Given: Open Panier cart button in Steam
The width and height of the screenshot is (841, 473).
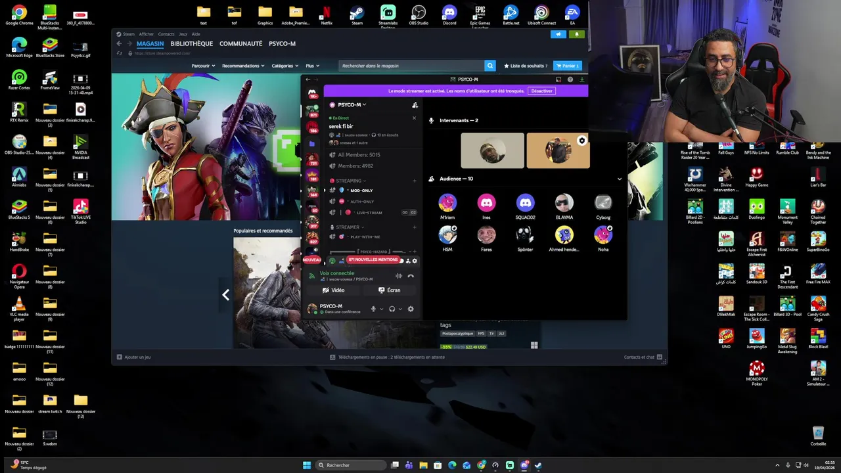Looking at the screenshot, I should 568,66.
